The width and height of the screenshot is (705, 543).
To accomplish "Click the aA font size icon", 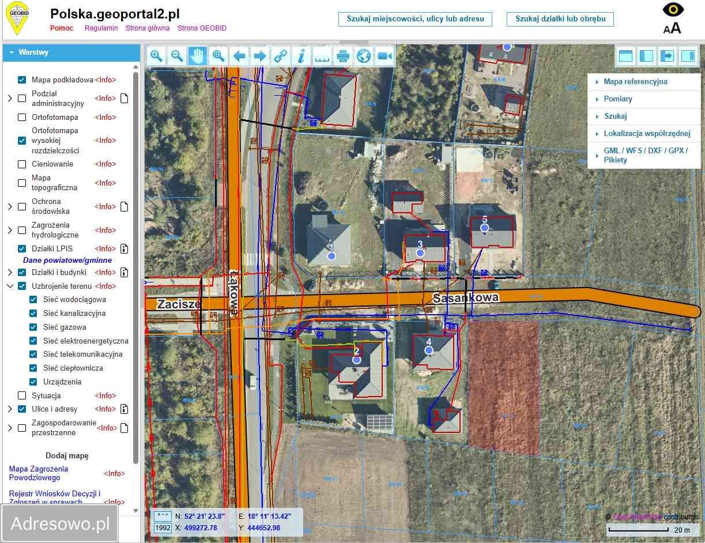I will tap(672, 28).
